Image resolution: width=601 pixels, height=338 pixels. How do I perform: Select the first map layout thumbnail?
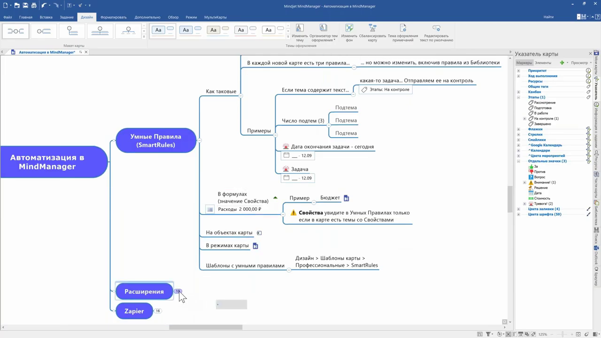(x=16, y=31)
